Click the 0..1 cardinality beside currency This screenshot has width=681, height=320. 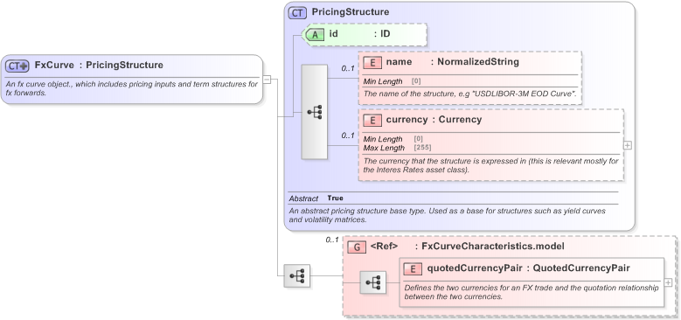tap(348, 136)
